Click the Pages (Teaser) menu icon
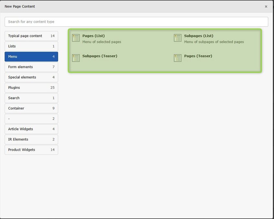Image resolution: width=274 pixels, height=219 pixels. 178,58
